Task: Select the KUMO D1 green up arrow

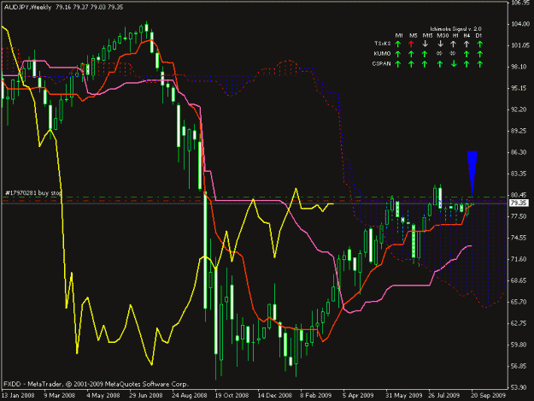Action: click(x=480, y=54)
